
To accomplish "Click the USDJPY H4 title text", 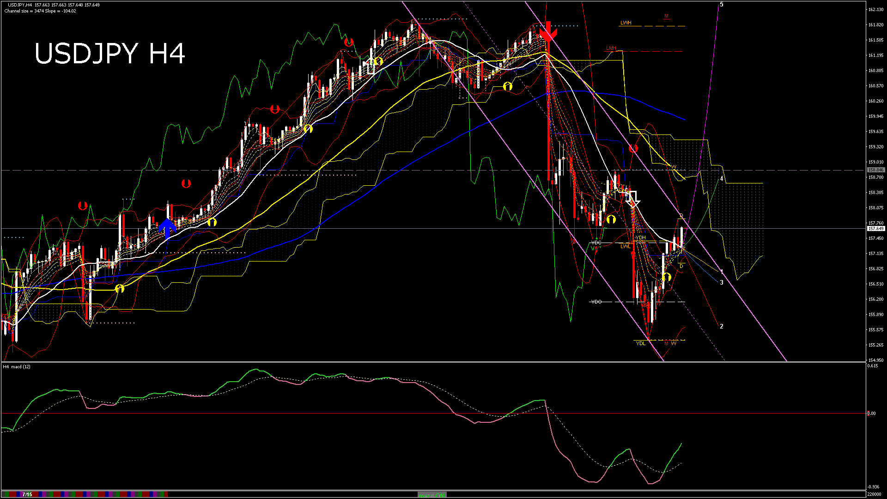I will pos(109,54).
